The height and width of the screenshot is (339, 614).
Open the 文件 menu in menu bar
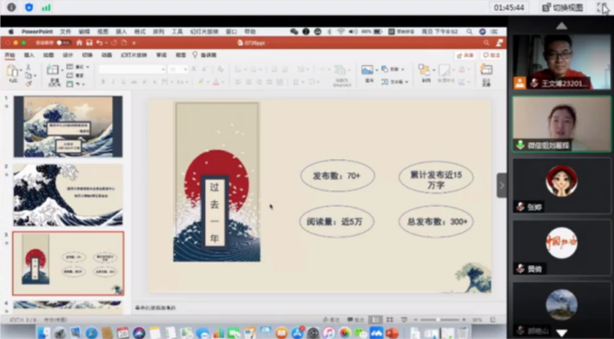click(x=65, y=32)
